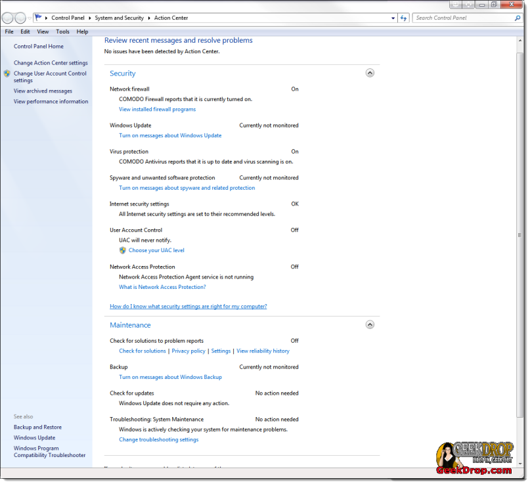Click View reliability history
The height and width of the screenshot is (484, 530).
[x=263, y=351]
